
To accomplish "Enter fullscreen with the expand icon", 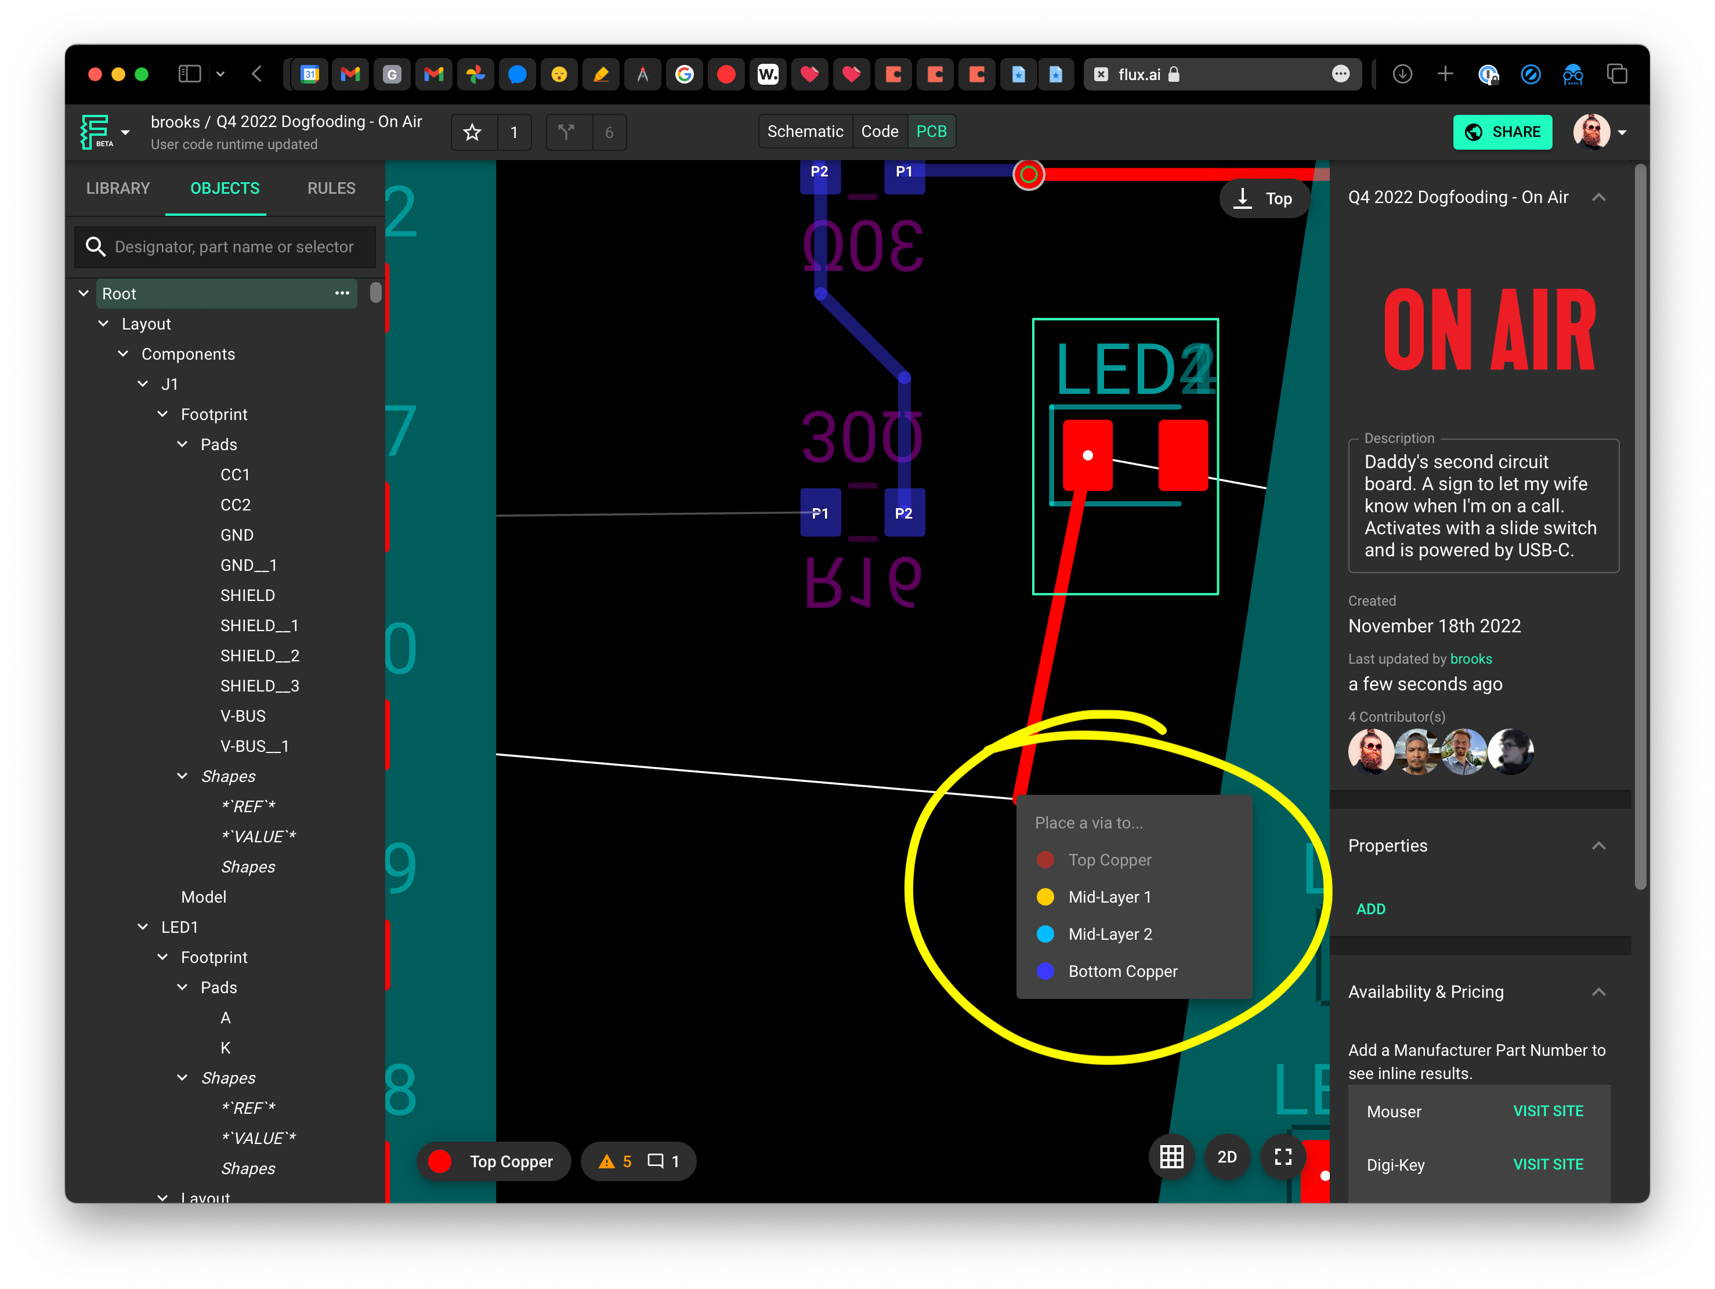I will click(1283, 1157).
